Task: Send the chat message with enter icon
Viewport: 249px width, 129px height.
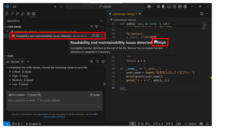Action: point(99,107)
